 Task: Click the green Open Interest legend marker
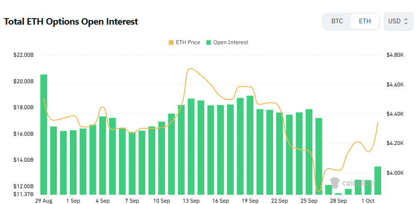point(209,42)
